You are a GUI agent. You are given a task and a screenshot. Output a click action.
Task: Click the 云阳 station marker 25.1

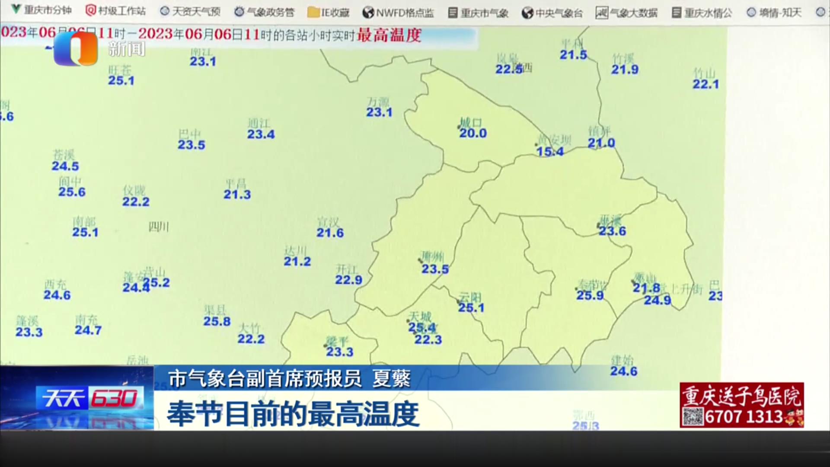[471, 307]
